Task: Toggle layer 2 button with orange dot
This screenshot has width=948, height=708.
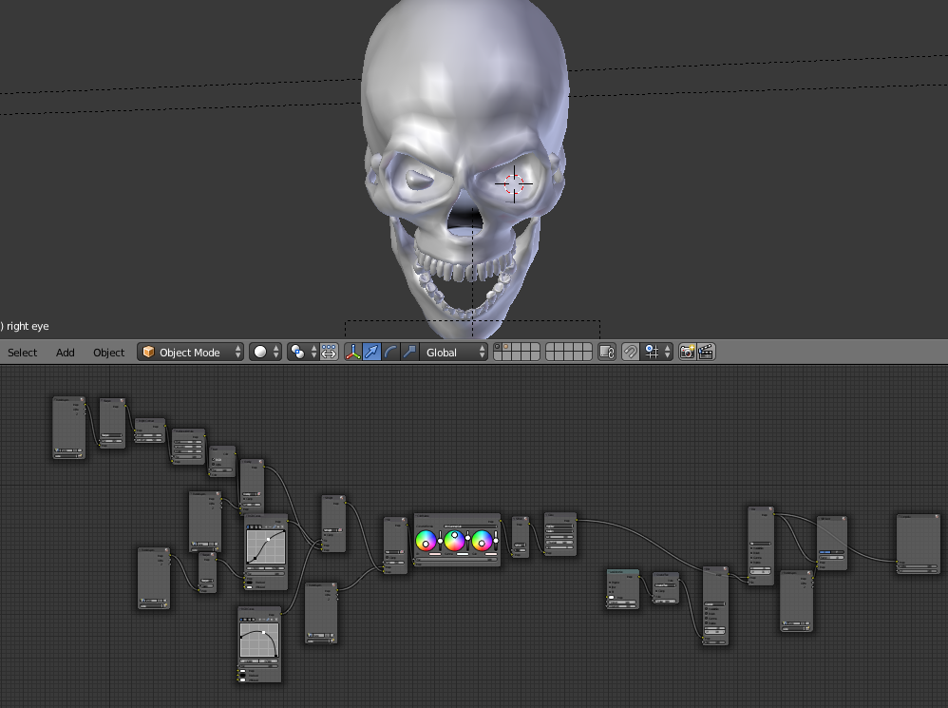Action: (506, 348)
